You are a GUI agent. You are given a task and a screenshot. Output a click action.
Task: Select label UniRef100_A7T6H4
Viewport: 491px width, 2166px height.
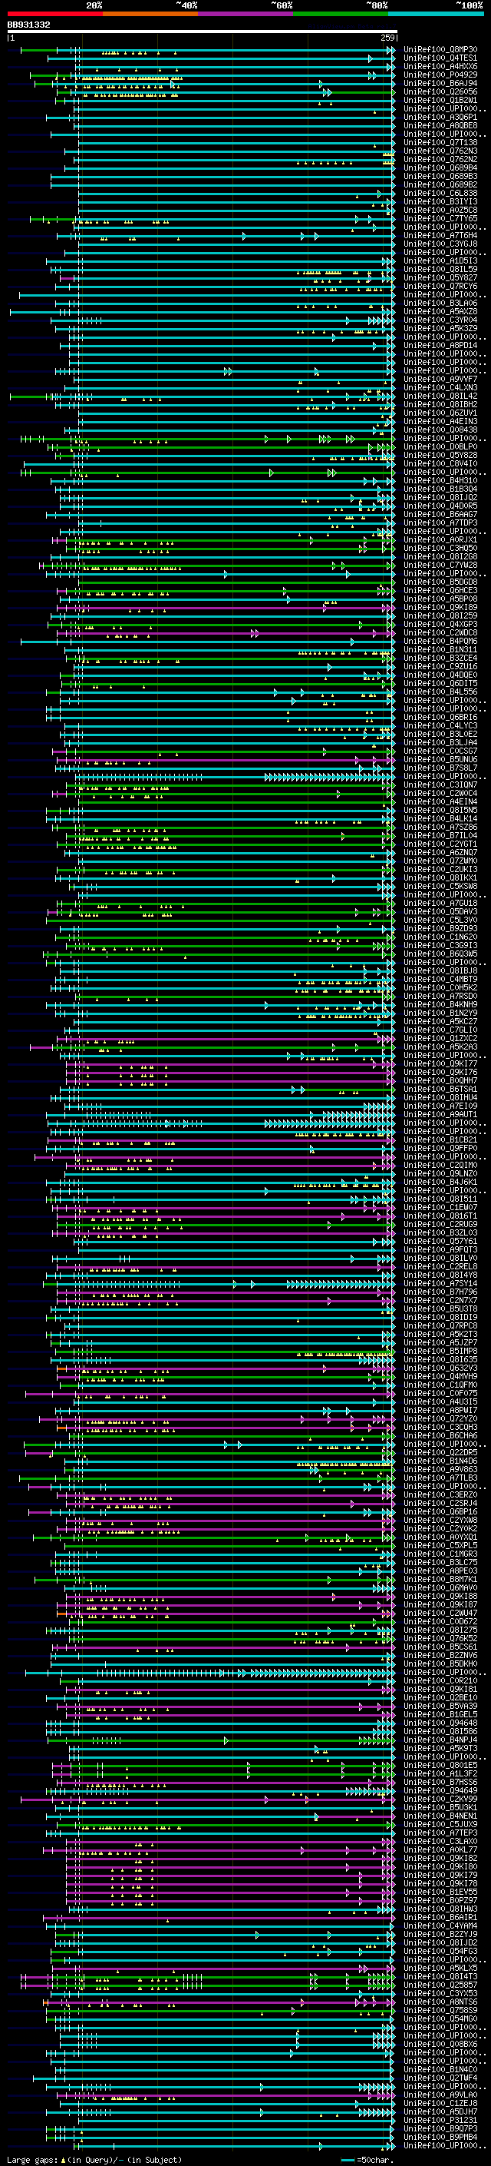(440, 235)
